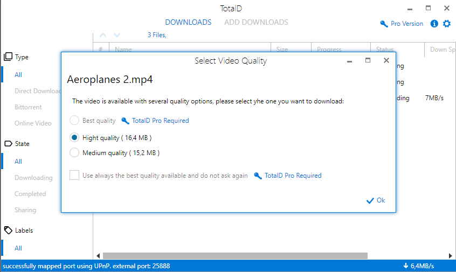Click TotalD Pro Required beside Best quality
Image resolution: width=456 pixels, height=272 pixels.
(x=161, y=121)
